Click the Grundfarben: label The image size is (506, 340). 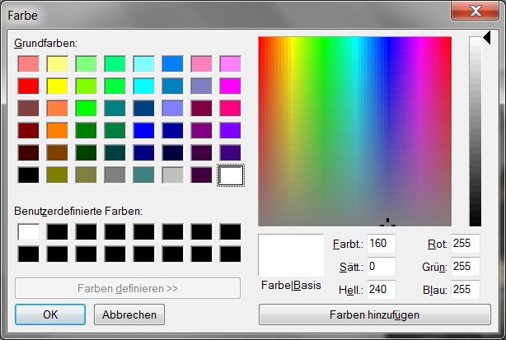(x=46, y=43)
